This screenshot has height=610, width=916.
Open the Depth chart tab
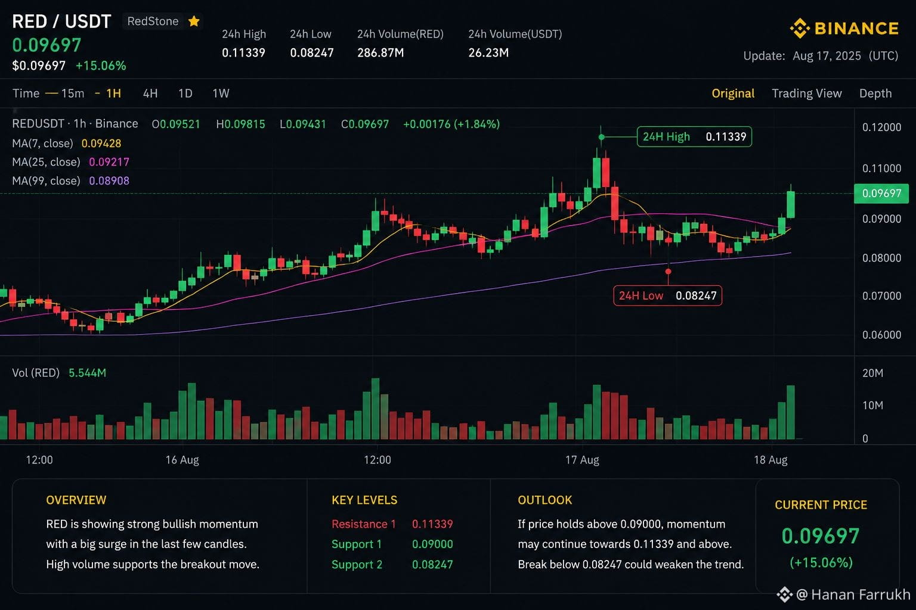pyautogui.click(x=875, y=94)
